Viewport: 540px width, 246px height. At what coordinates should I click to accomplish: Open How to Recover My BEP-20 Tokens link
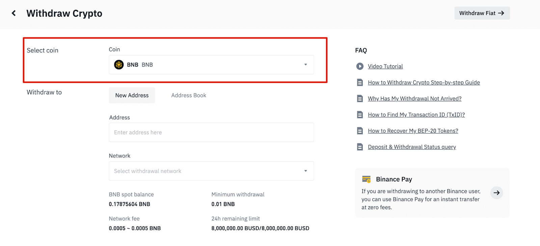coord(413,131)
